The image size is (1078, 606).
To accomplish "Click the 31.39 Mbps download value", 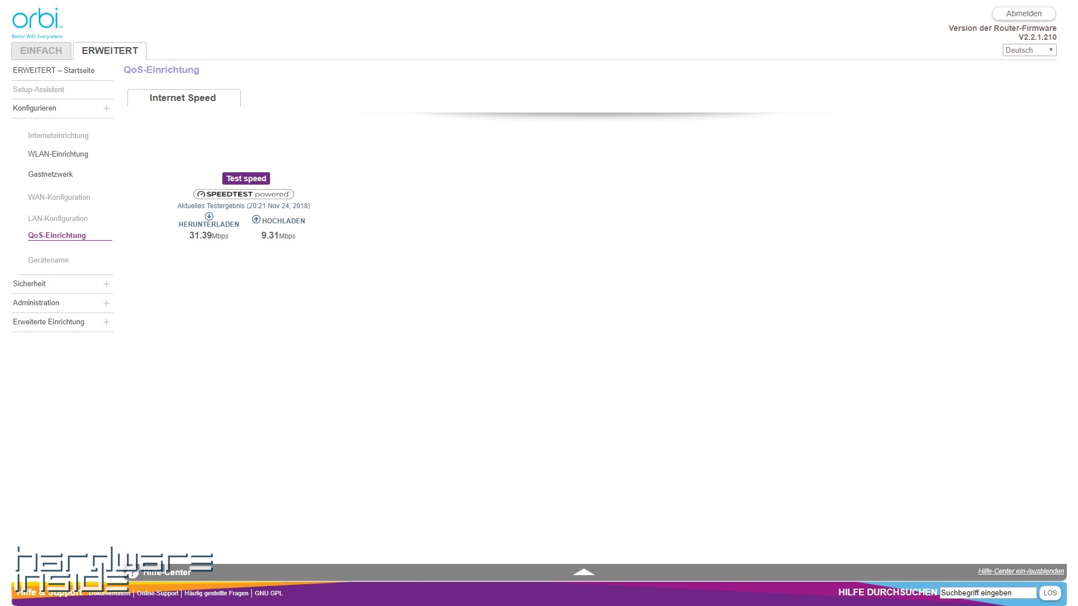I will tap(209, 236).
